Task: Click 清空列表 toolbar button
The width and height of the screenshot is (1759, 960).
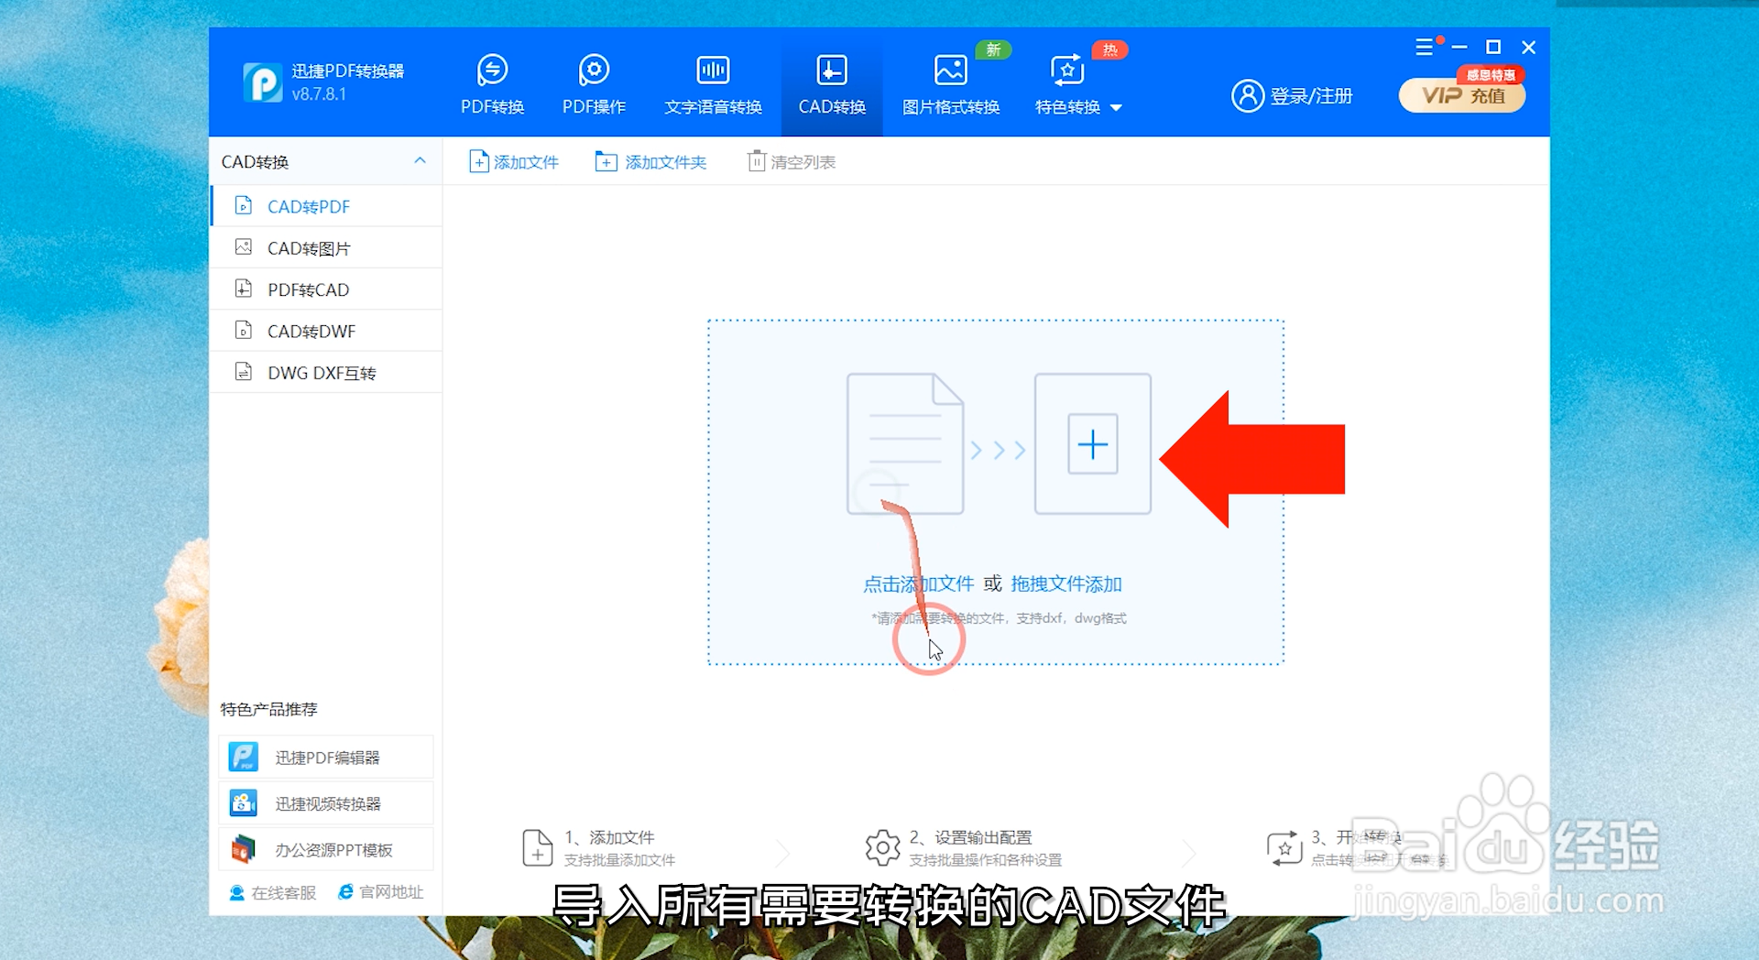Action: [792, 162]
